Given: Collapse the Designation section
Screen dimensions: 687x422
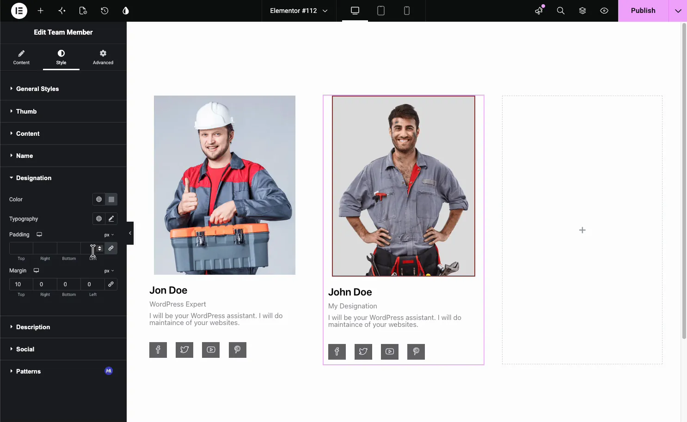Looking at the screenshot, I should 63,178.
